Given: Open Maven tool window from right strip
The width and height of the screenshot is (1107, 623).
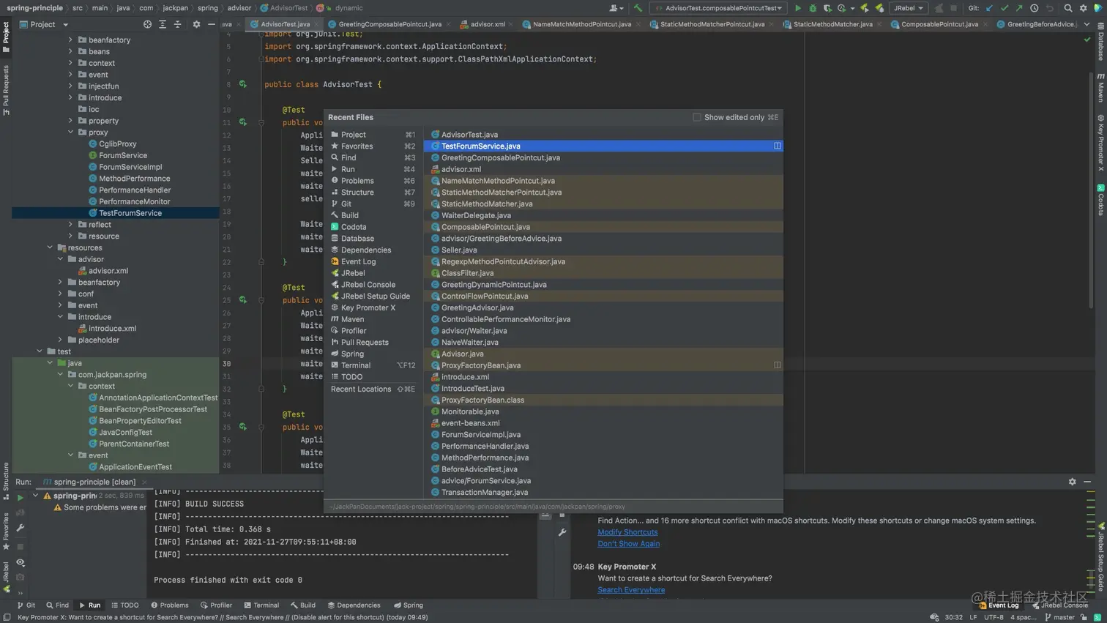Looking at the screenshot, I should [x=1100, y=87].
